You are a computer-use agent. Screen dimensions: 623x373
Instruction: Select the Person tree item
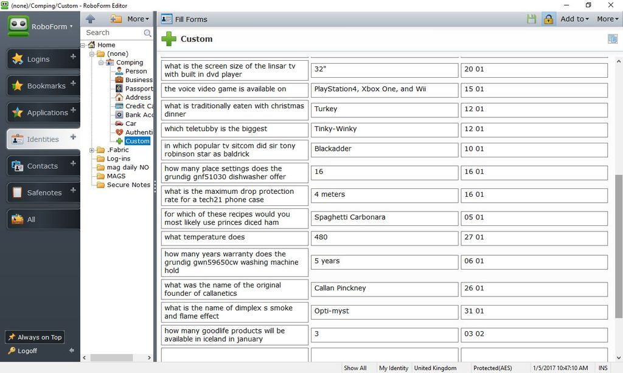pos(136,71)
